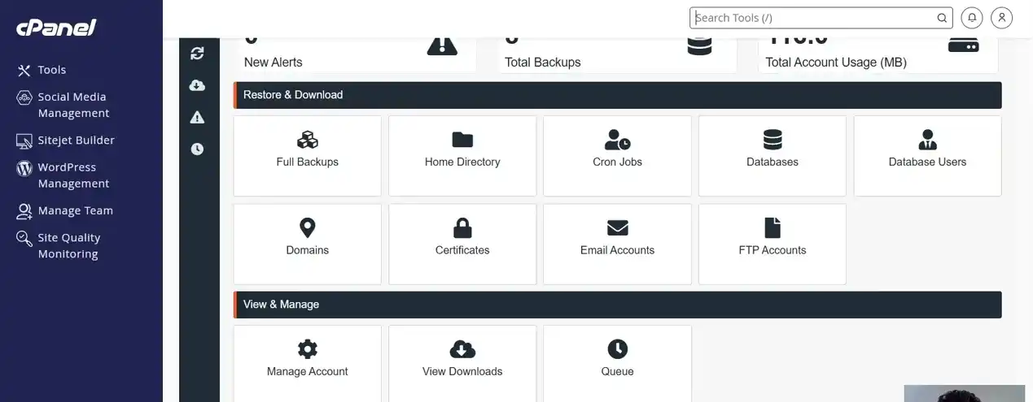1033x402 pixels.
Task: Click the search magnifier icon
Action: [x=942, y=18]
